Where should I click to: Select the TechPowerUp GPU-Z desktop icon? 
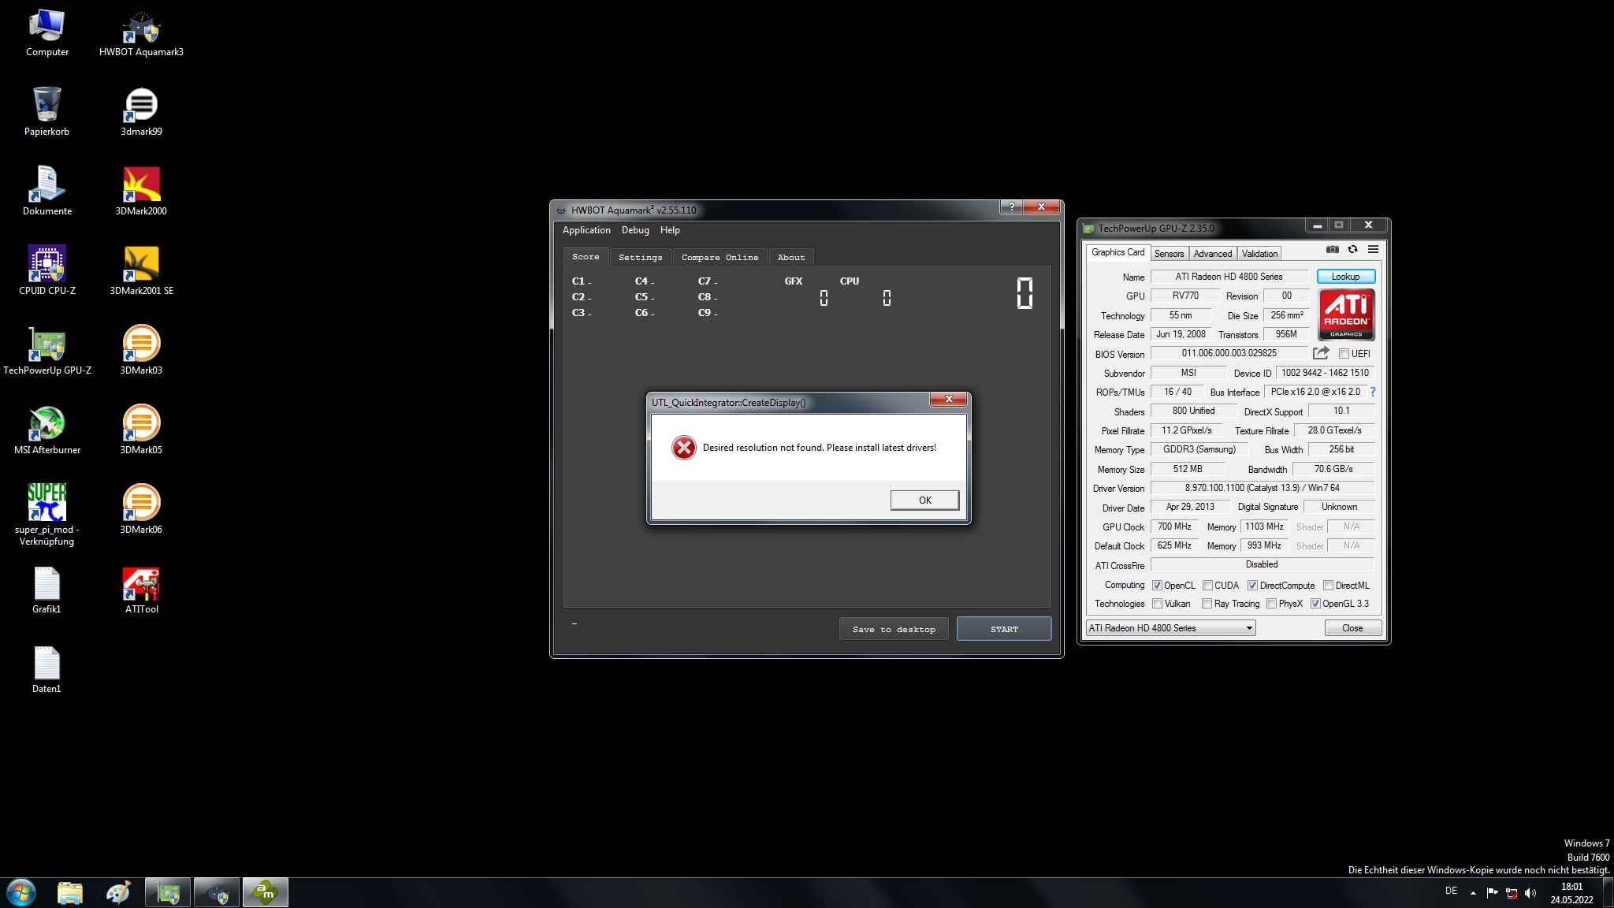pyautogui.click(x=46, y=351)
